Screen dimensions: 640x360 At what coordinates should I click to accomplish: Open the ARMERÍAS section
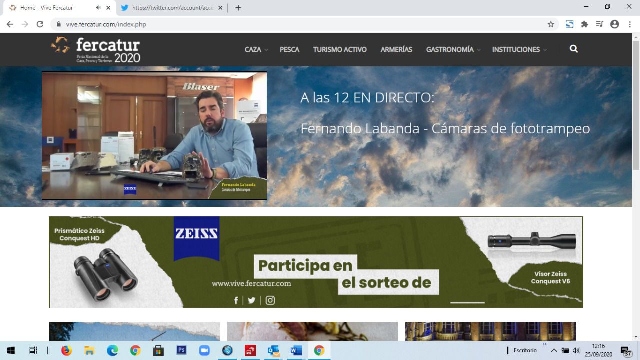click(396, 49)
